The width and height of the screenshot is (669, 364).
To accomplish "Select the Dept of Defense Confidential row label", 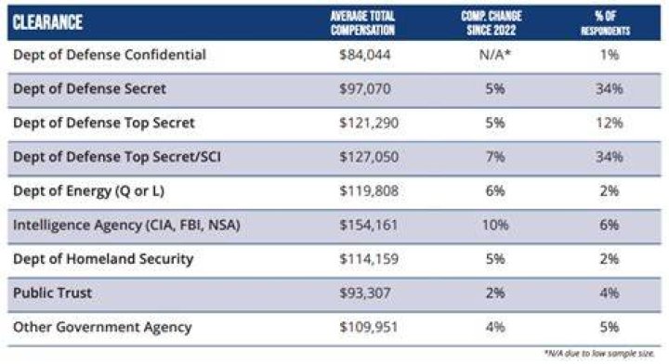I will [110, 55].
